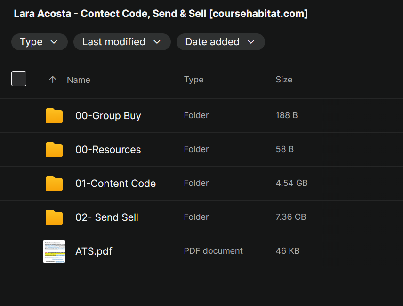The image size is (403, 306).
Task: Toggle the select-all checkbox
Action: point(19,79)
